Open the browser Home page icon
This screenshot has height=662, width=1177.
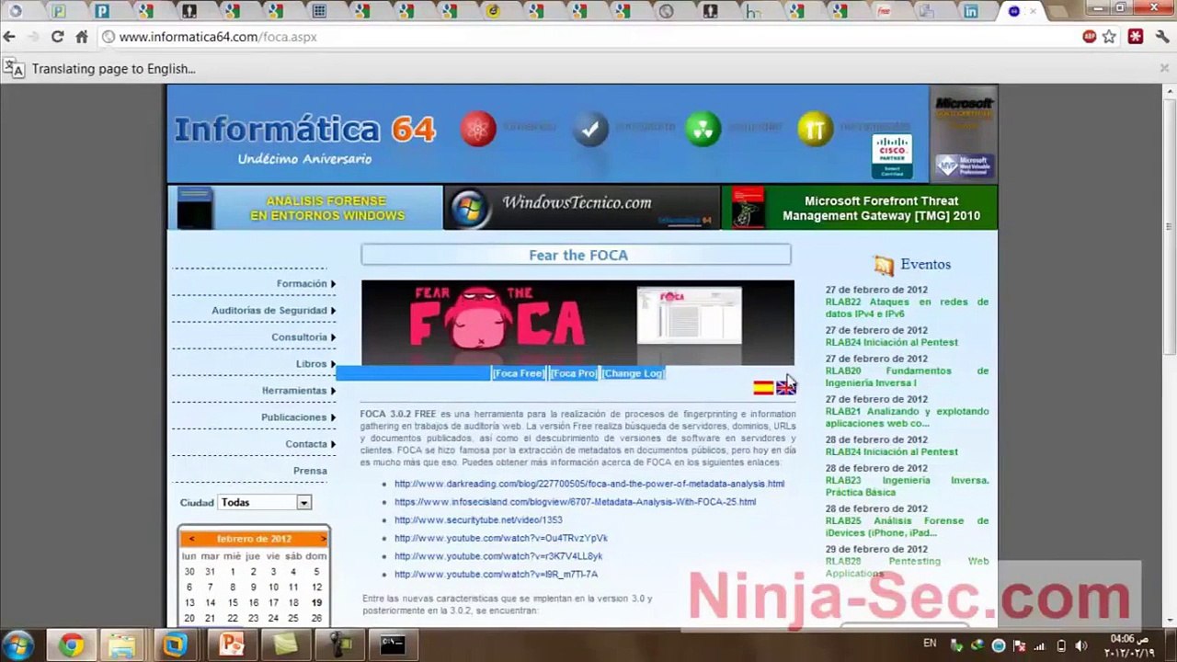pyautogui.click(x=82, y=37)
